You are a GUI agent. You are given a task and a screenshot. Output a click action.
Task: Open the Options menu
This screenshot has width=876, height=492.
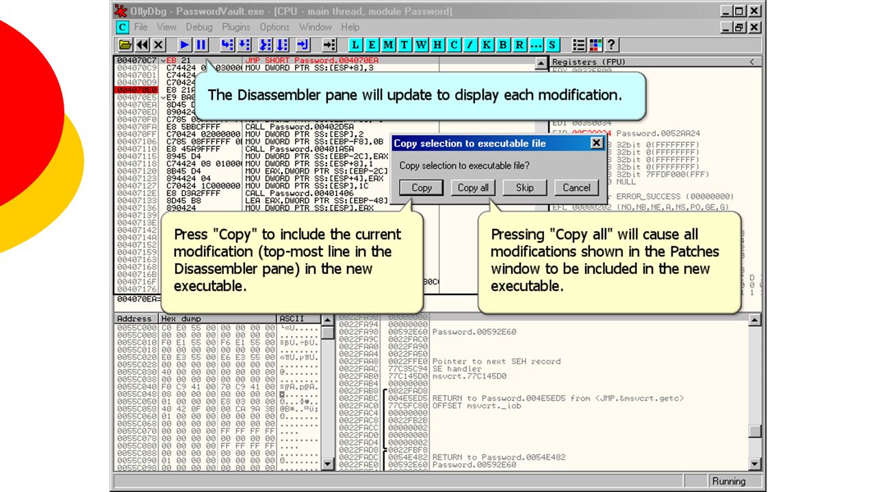coord(274,27)
